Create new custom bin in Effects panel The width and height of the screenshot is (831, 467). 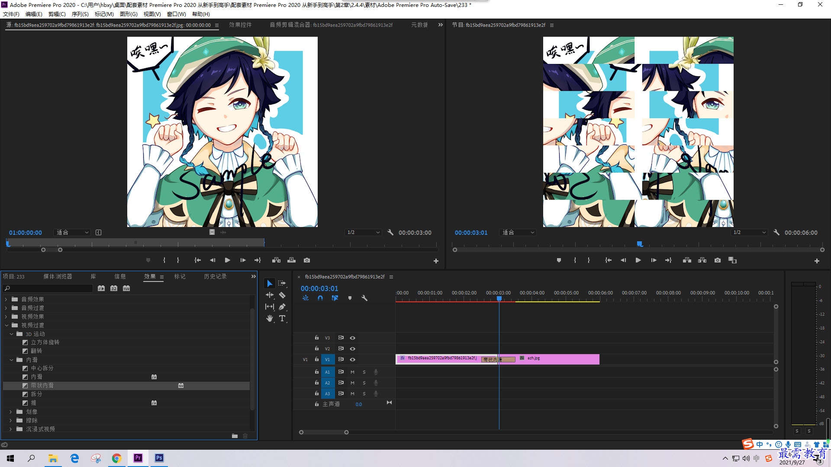[235, 436]
